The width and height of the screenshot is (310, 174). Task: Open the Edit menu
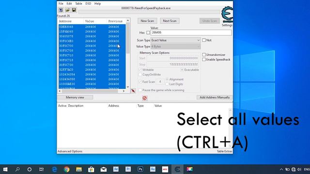point(69,3)
